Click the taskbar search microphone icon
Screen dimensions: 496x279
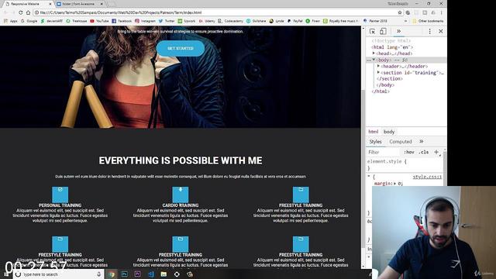point(98,274)
